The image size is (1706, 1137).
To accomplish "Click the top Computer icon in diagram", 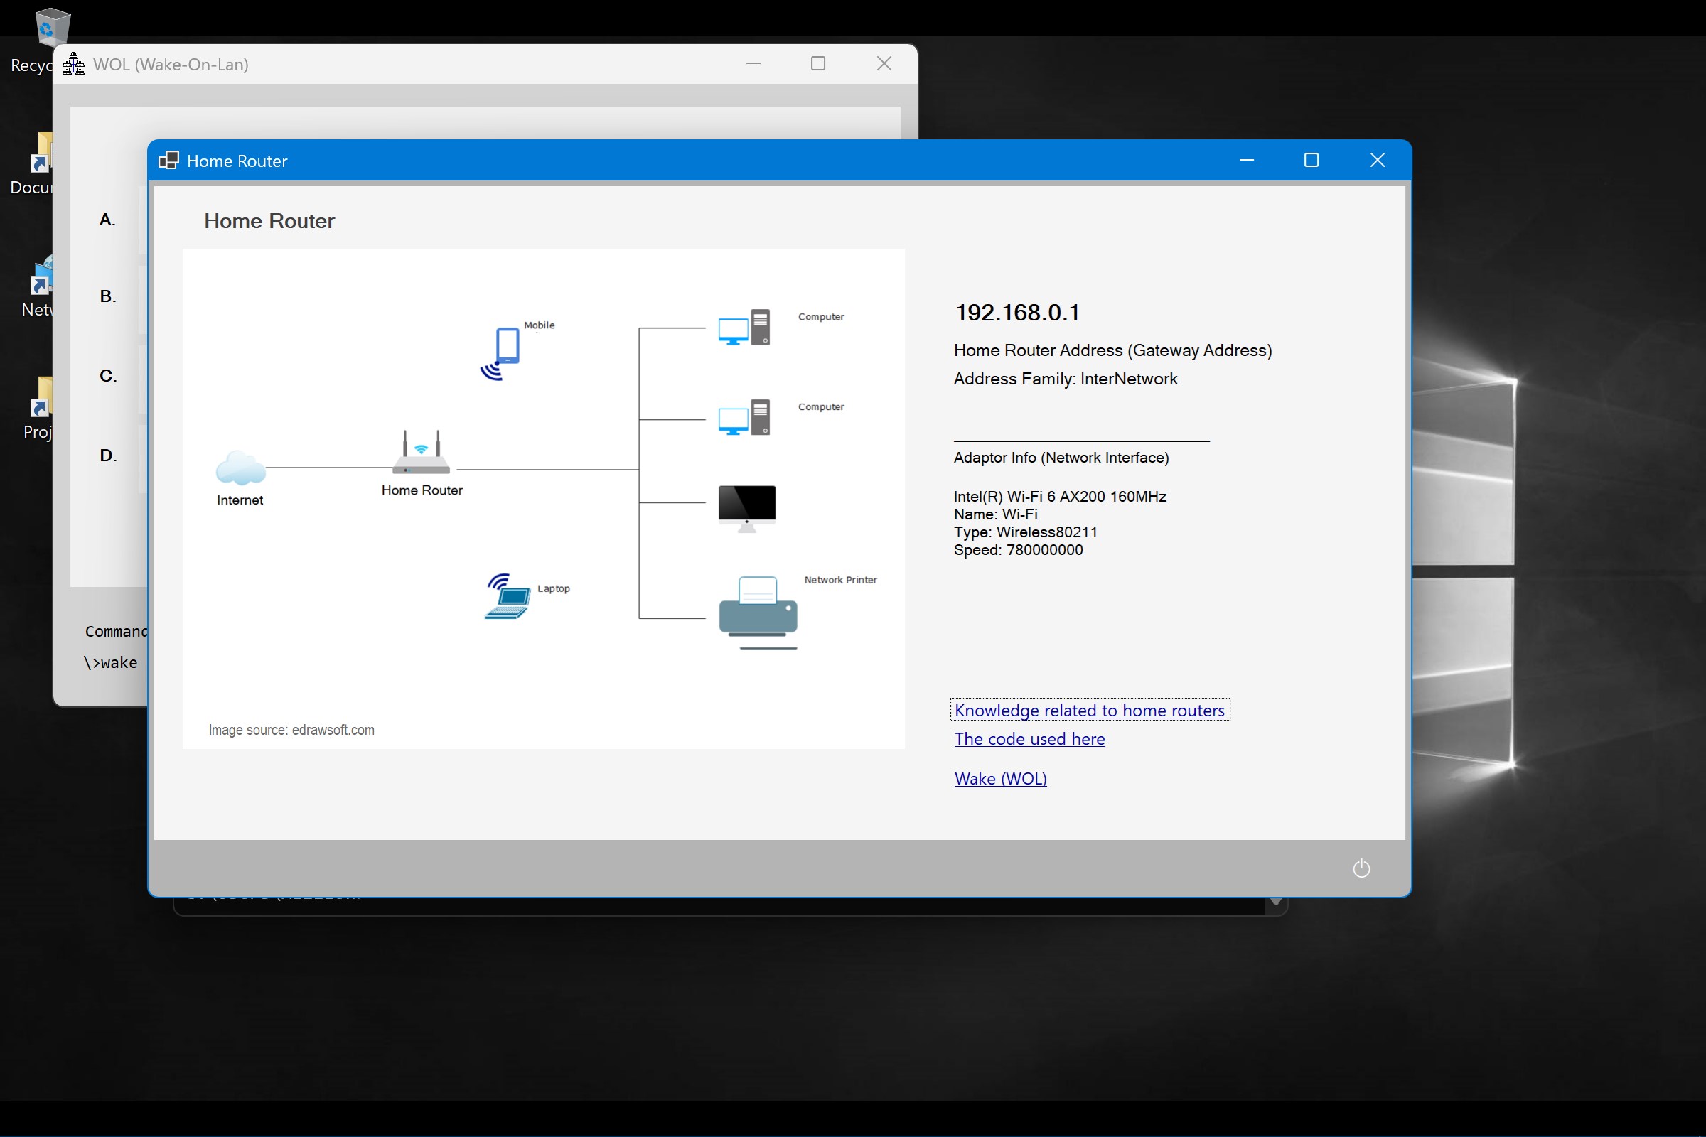I will coord(744,328).
